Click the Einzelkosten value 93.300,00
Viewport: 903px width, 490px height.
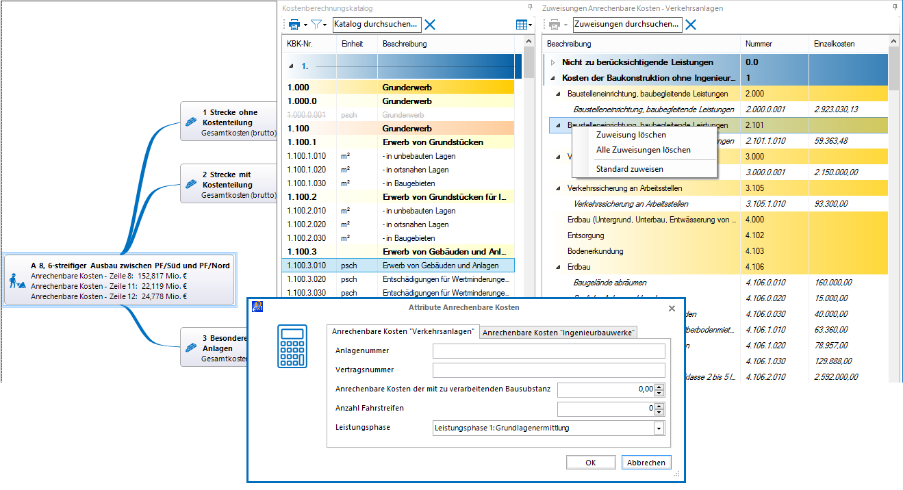[x=831, y=204]
